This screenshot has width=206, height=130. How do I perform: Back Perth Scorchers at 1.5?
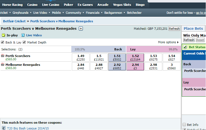[x=99, y=58]
